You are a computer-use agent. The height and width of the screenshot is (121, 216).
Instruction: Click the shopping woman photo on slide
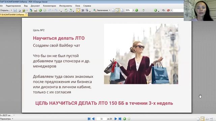click(141, 54)
